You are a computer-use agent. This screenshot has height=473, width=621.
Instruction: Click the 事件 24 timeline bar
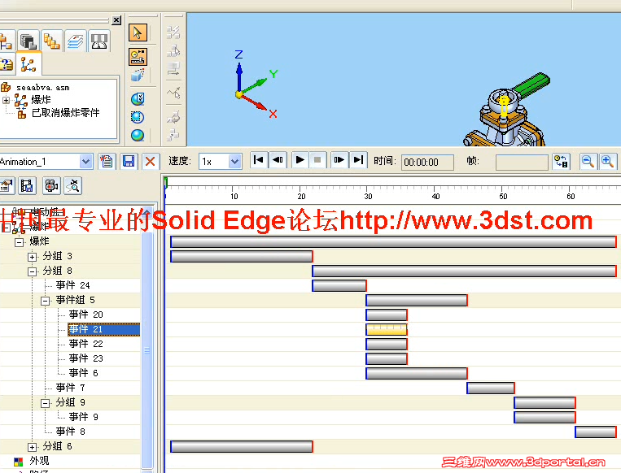[x=339, y=285]
